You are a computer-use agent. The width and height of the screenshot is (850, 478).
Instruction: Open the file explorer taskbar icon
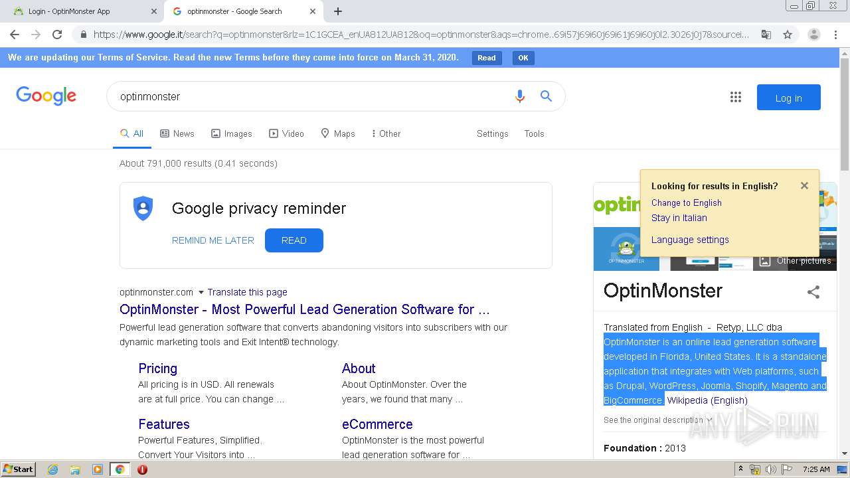[75, 469]
